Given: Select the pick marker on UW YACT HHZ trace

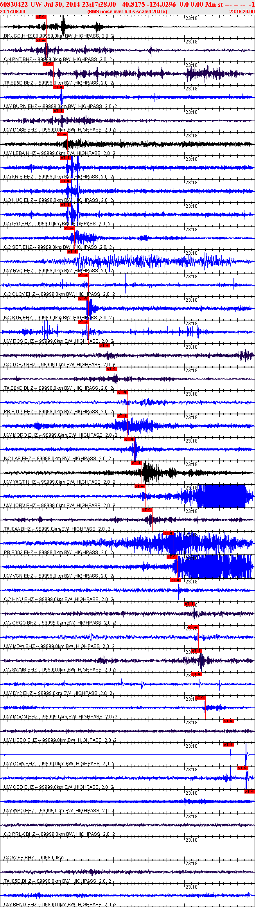Looking at the screenshot, I should click(136, 463).
